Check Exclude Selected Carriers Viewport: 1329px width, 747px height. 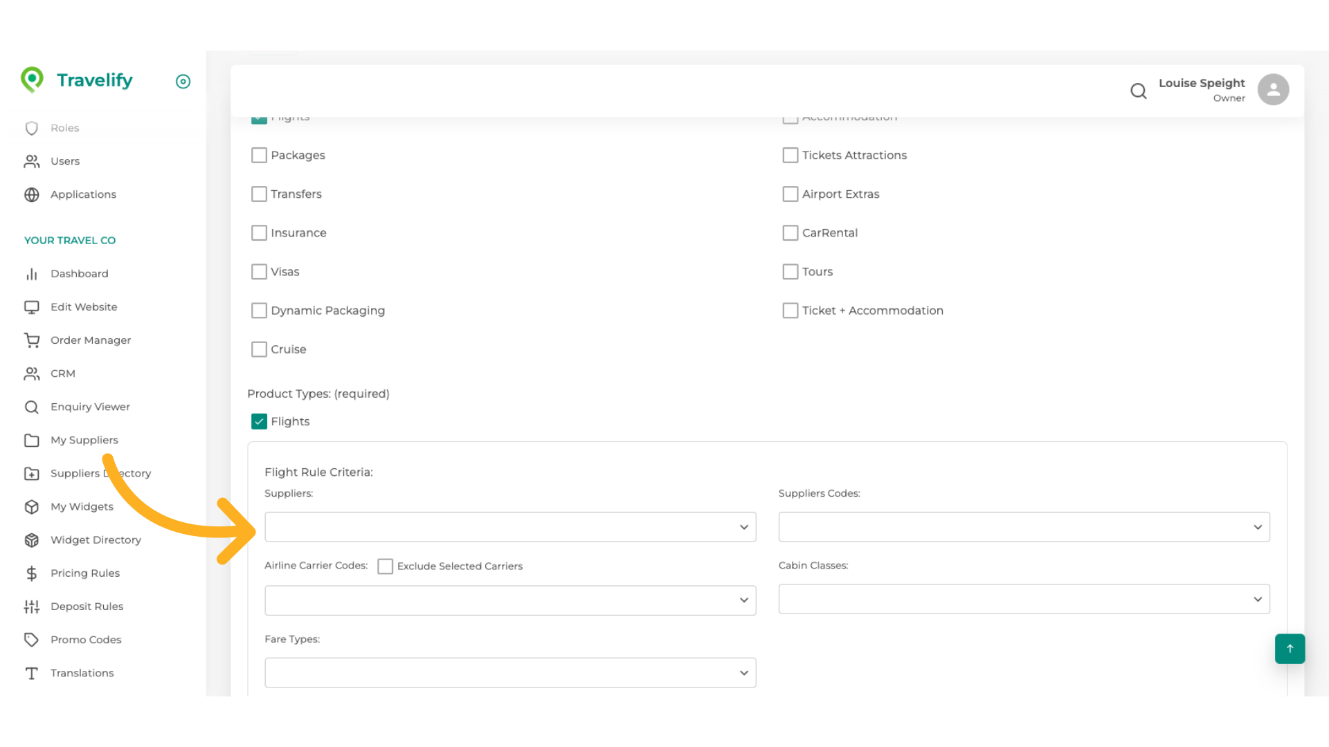(x=386, y=566)
